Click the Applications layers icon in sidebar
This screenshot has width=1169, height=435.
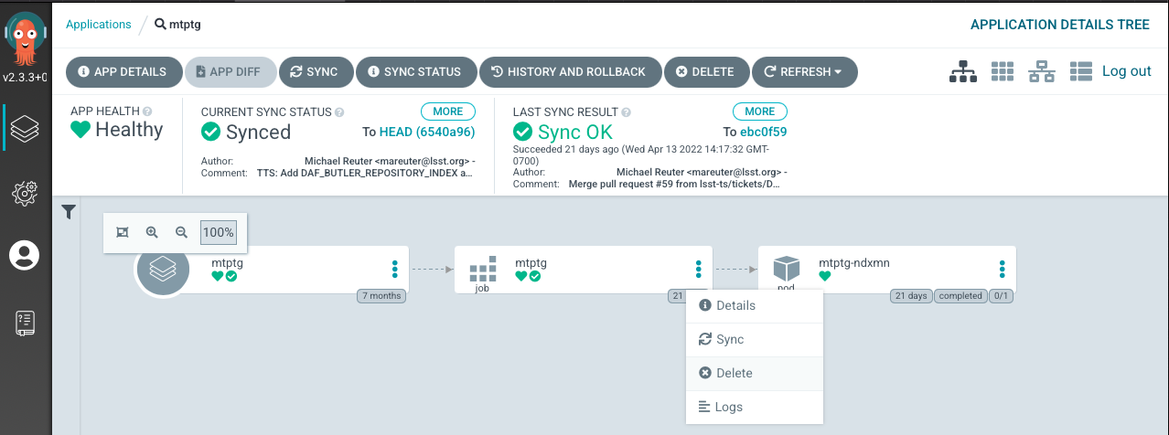(25, 129)
